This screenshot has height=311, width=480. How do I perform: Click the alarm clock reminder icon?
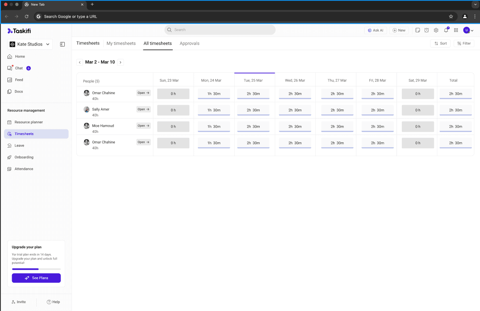(x=426, y=30)
